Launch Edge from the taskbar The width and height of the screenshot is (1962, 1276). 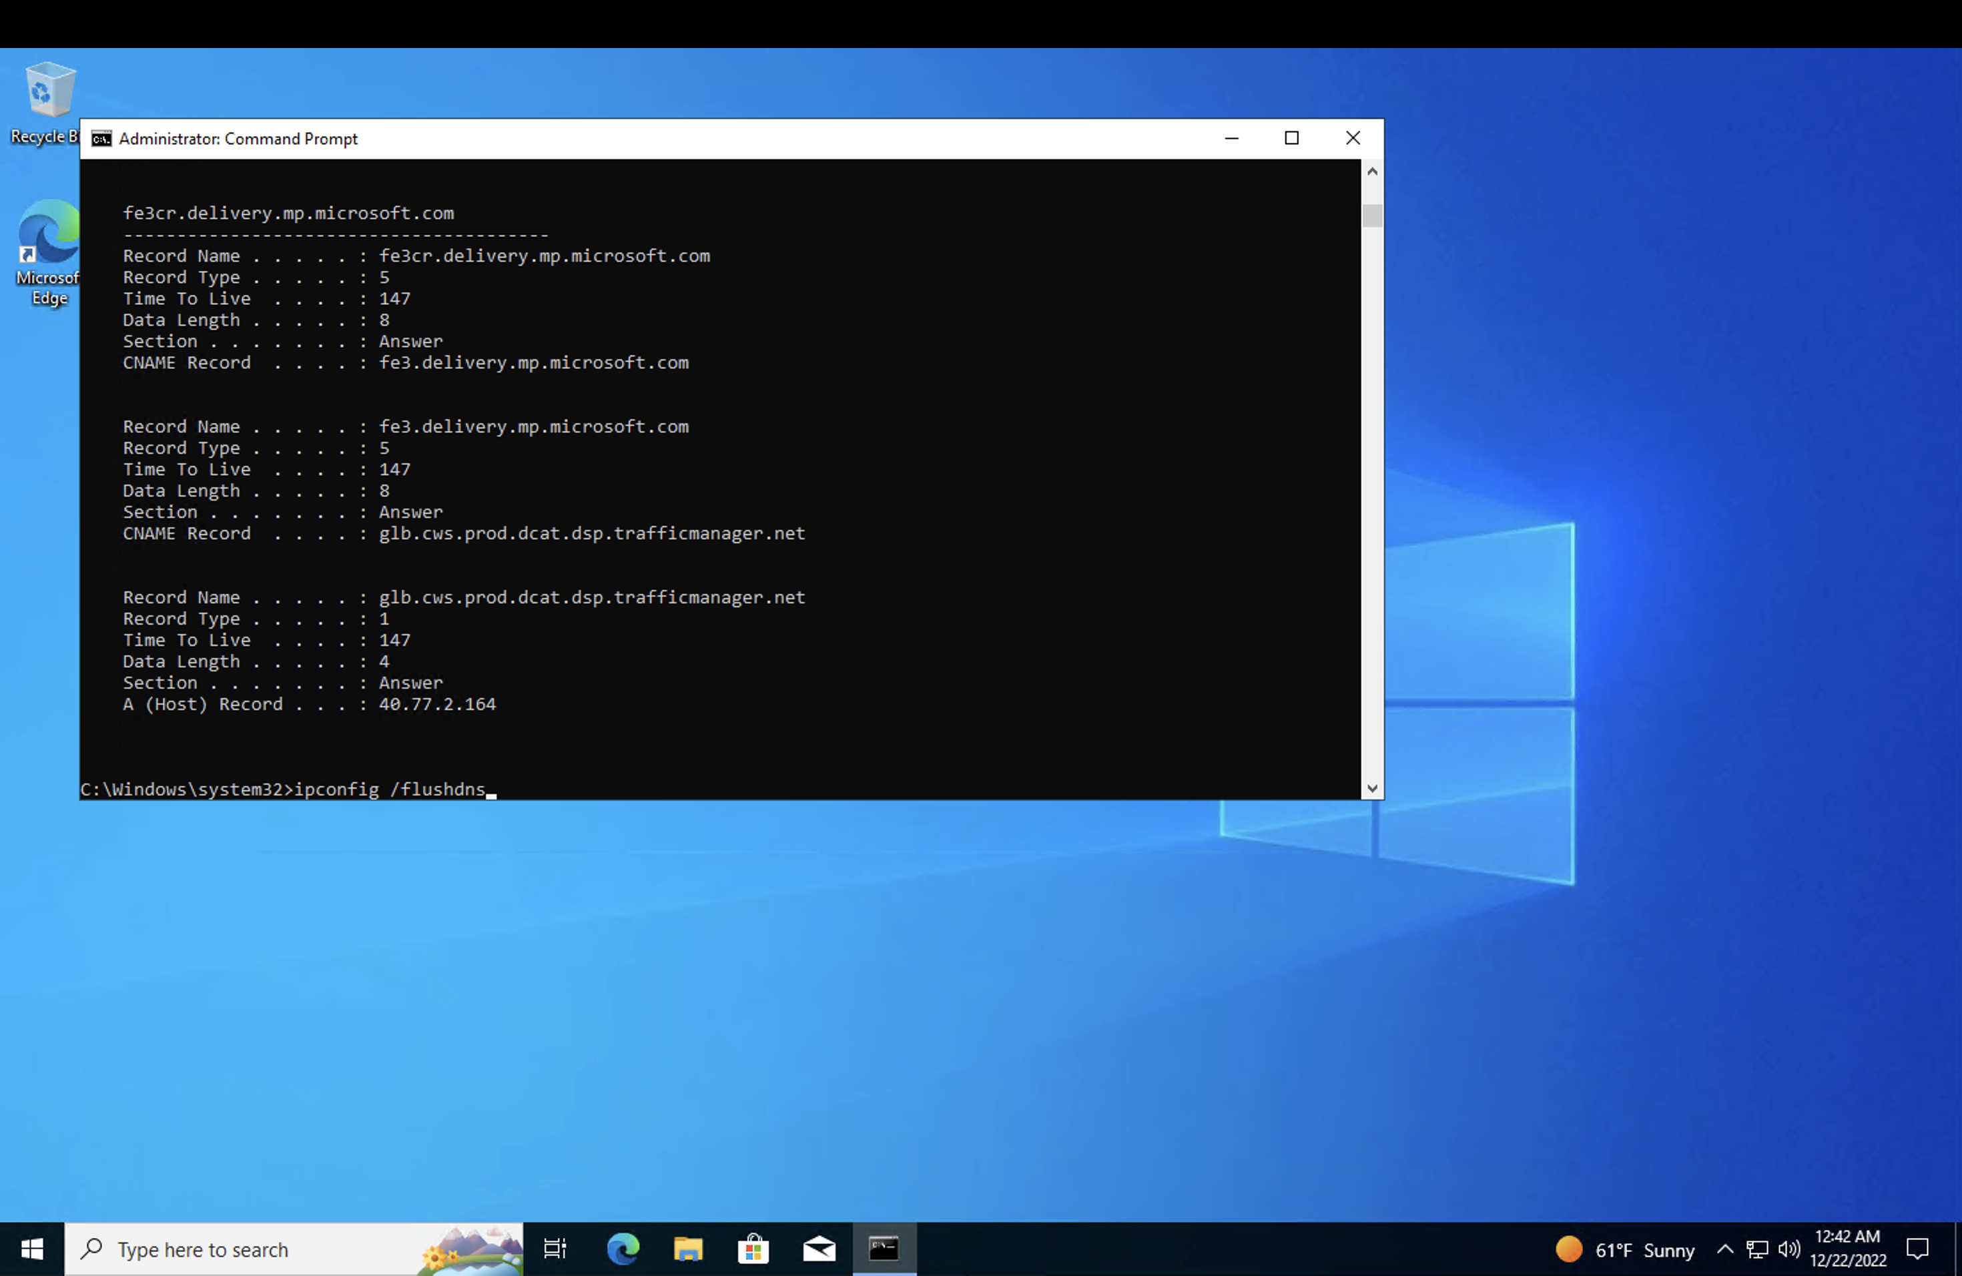click(x=623, y=1249)
